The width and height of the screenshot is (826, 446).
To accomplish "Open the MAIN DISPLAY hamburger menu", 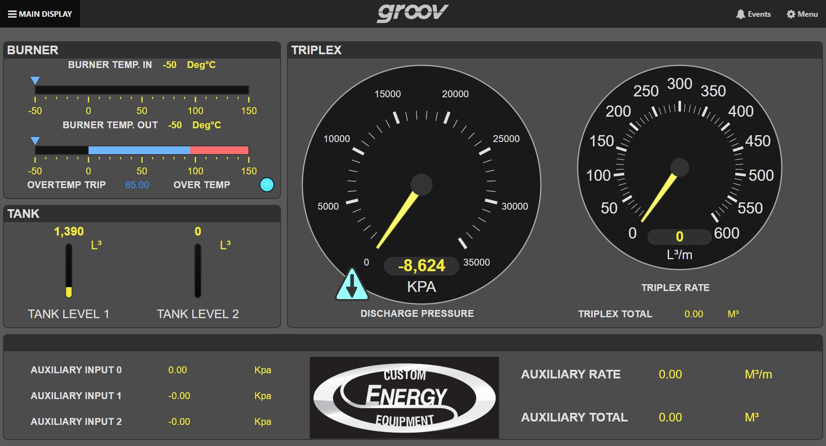I will tap(40, 14).
